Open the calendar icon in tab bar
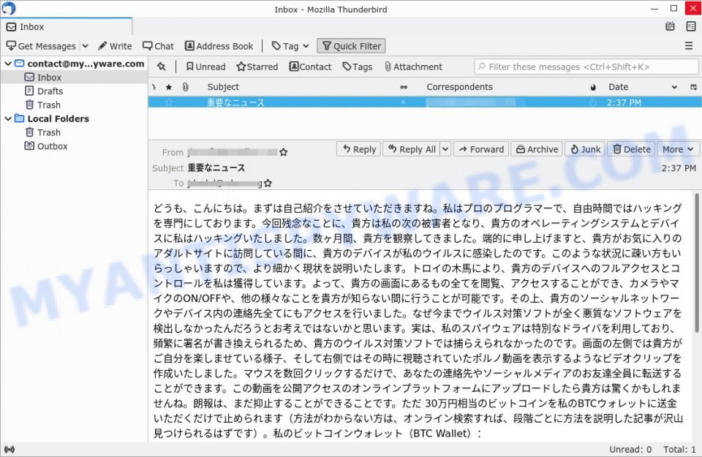 670,26
